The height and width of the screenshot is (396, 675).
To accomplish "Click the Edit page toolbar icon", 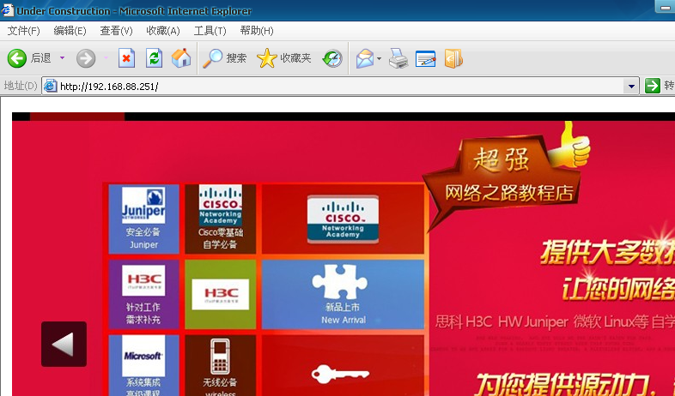I will coord(425,58).
